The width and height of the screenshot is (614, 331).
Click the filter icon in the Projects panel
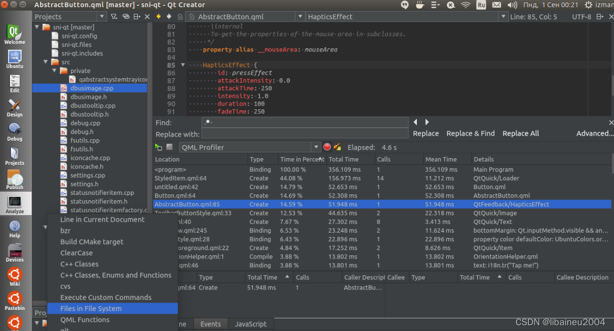coord(114,16)
